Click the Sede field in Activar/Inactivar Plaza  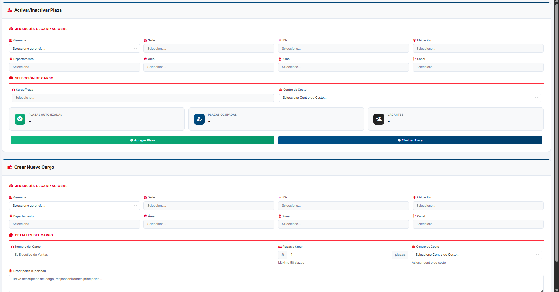(209, 49)
